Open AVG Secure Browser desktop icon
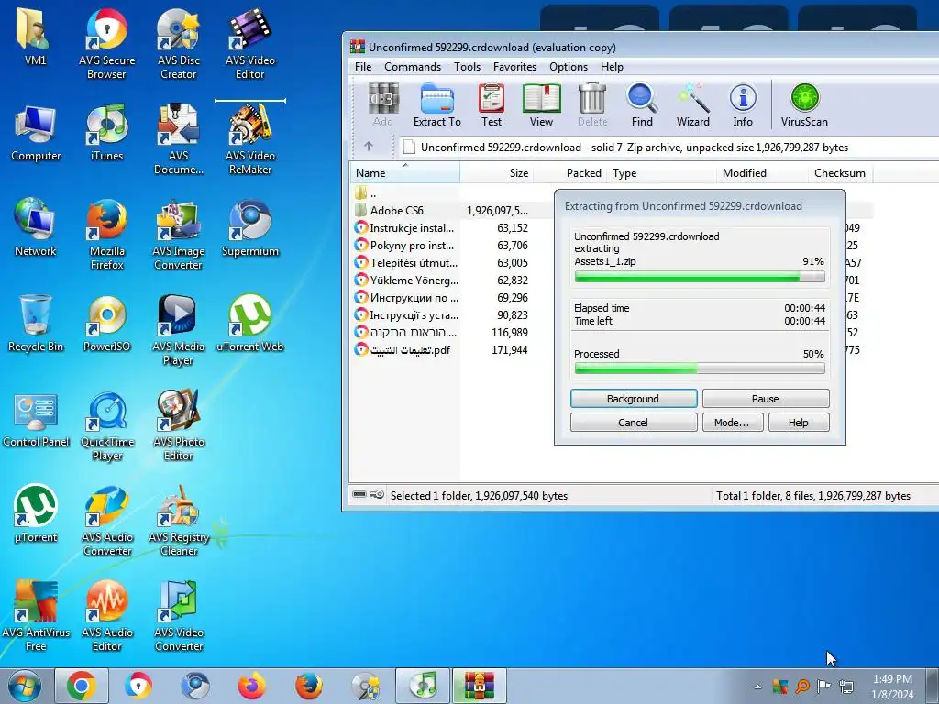The width and height of the screenshot is (939, 704). click(106, 44)
